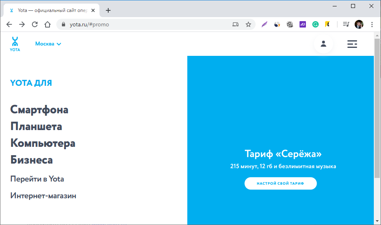Minimize the Chrome window
Screen dimensions: 381x225
pos(335,6)
